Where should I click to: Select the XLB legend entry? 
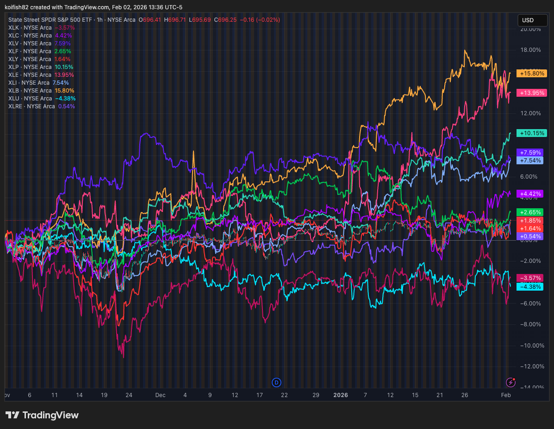[41, 90]
